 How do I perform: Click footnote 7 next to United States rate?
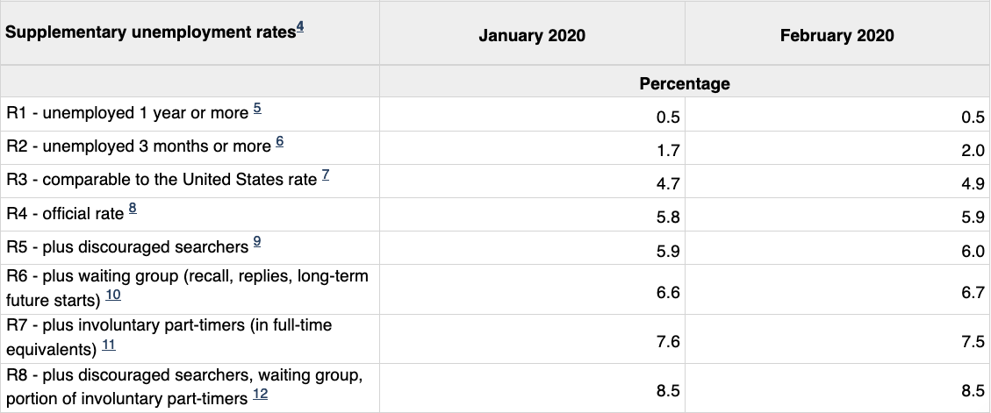[x=326, y=175]
